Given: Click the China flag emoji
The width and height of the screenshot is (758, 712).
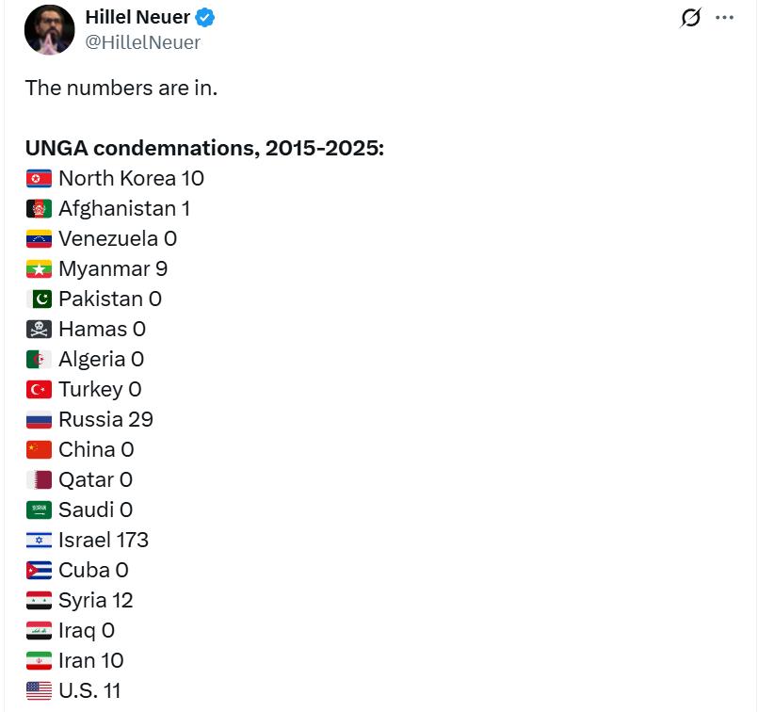Looking at the screenshot, I should point(38,449).
